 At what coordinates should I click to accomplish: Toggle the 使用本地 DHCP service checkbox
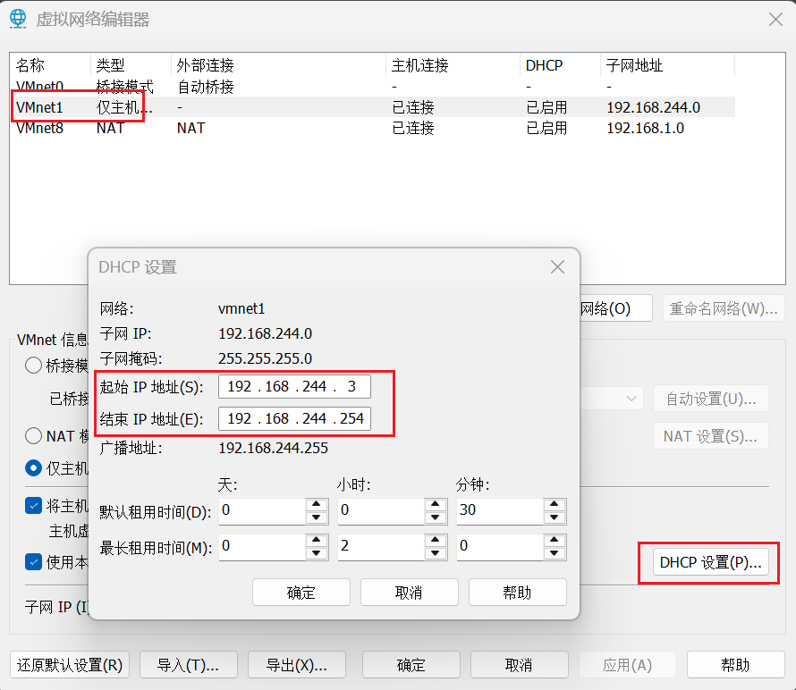(x=33, y=561)
